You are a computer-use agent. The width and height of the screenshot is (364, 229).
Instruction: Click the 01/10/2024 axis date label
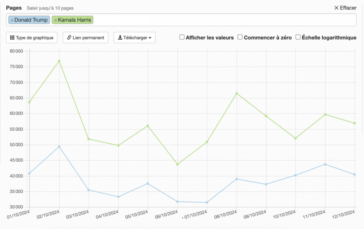(x=18, y=214)
